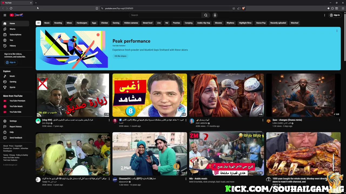346x194 pixels.
Task: Open YouTube Premium
Action: 15,101
